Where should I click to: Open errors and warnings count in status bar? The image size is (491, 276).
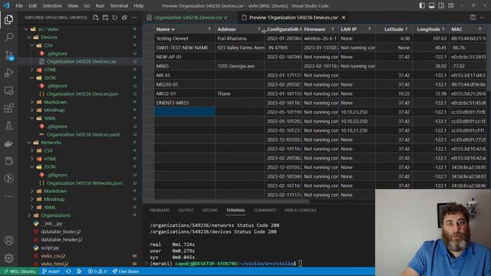(x=97, y=271)
